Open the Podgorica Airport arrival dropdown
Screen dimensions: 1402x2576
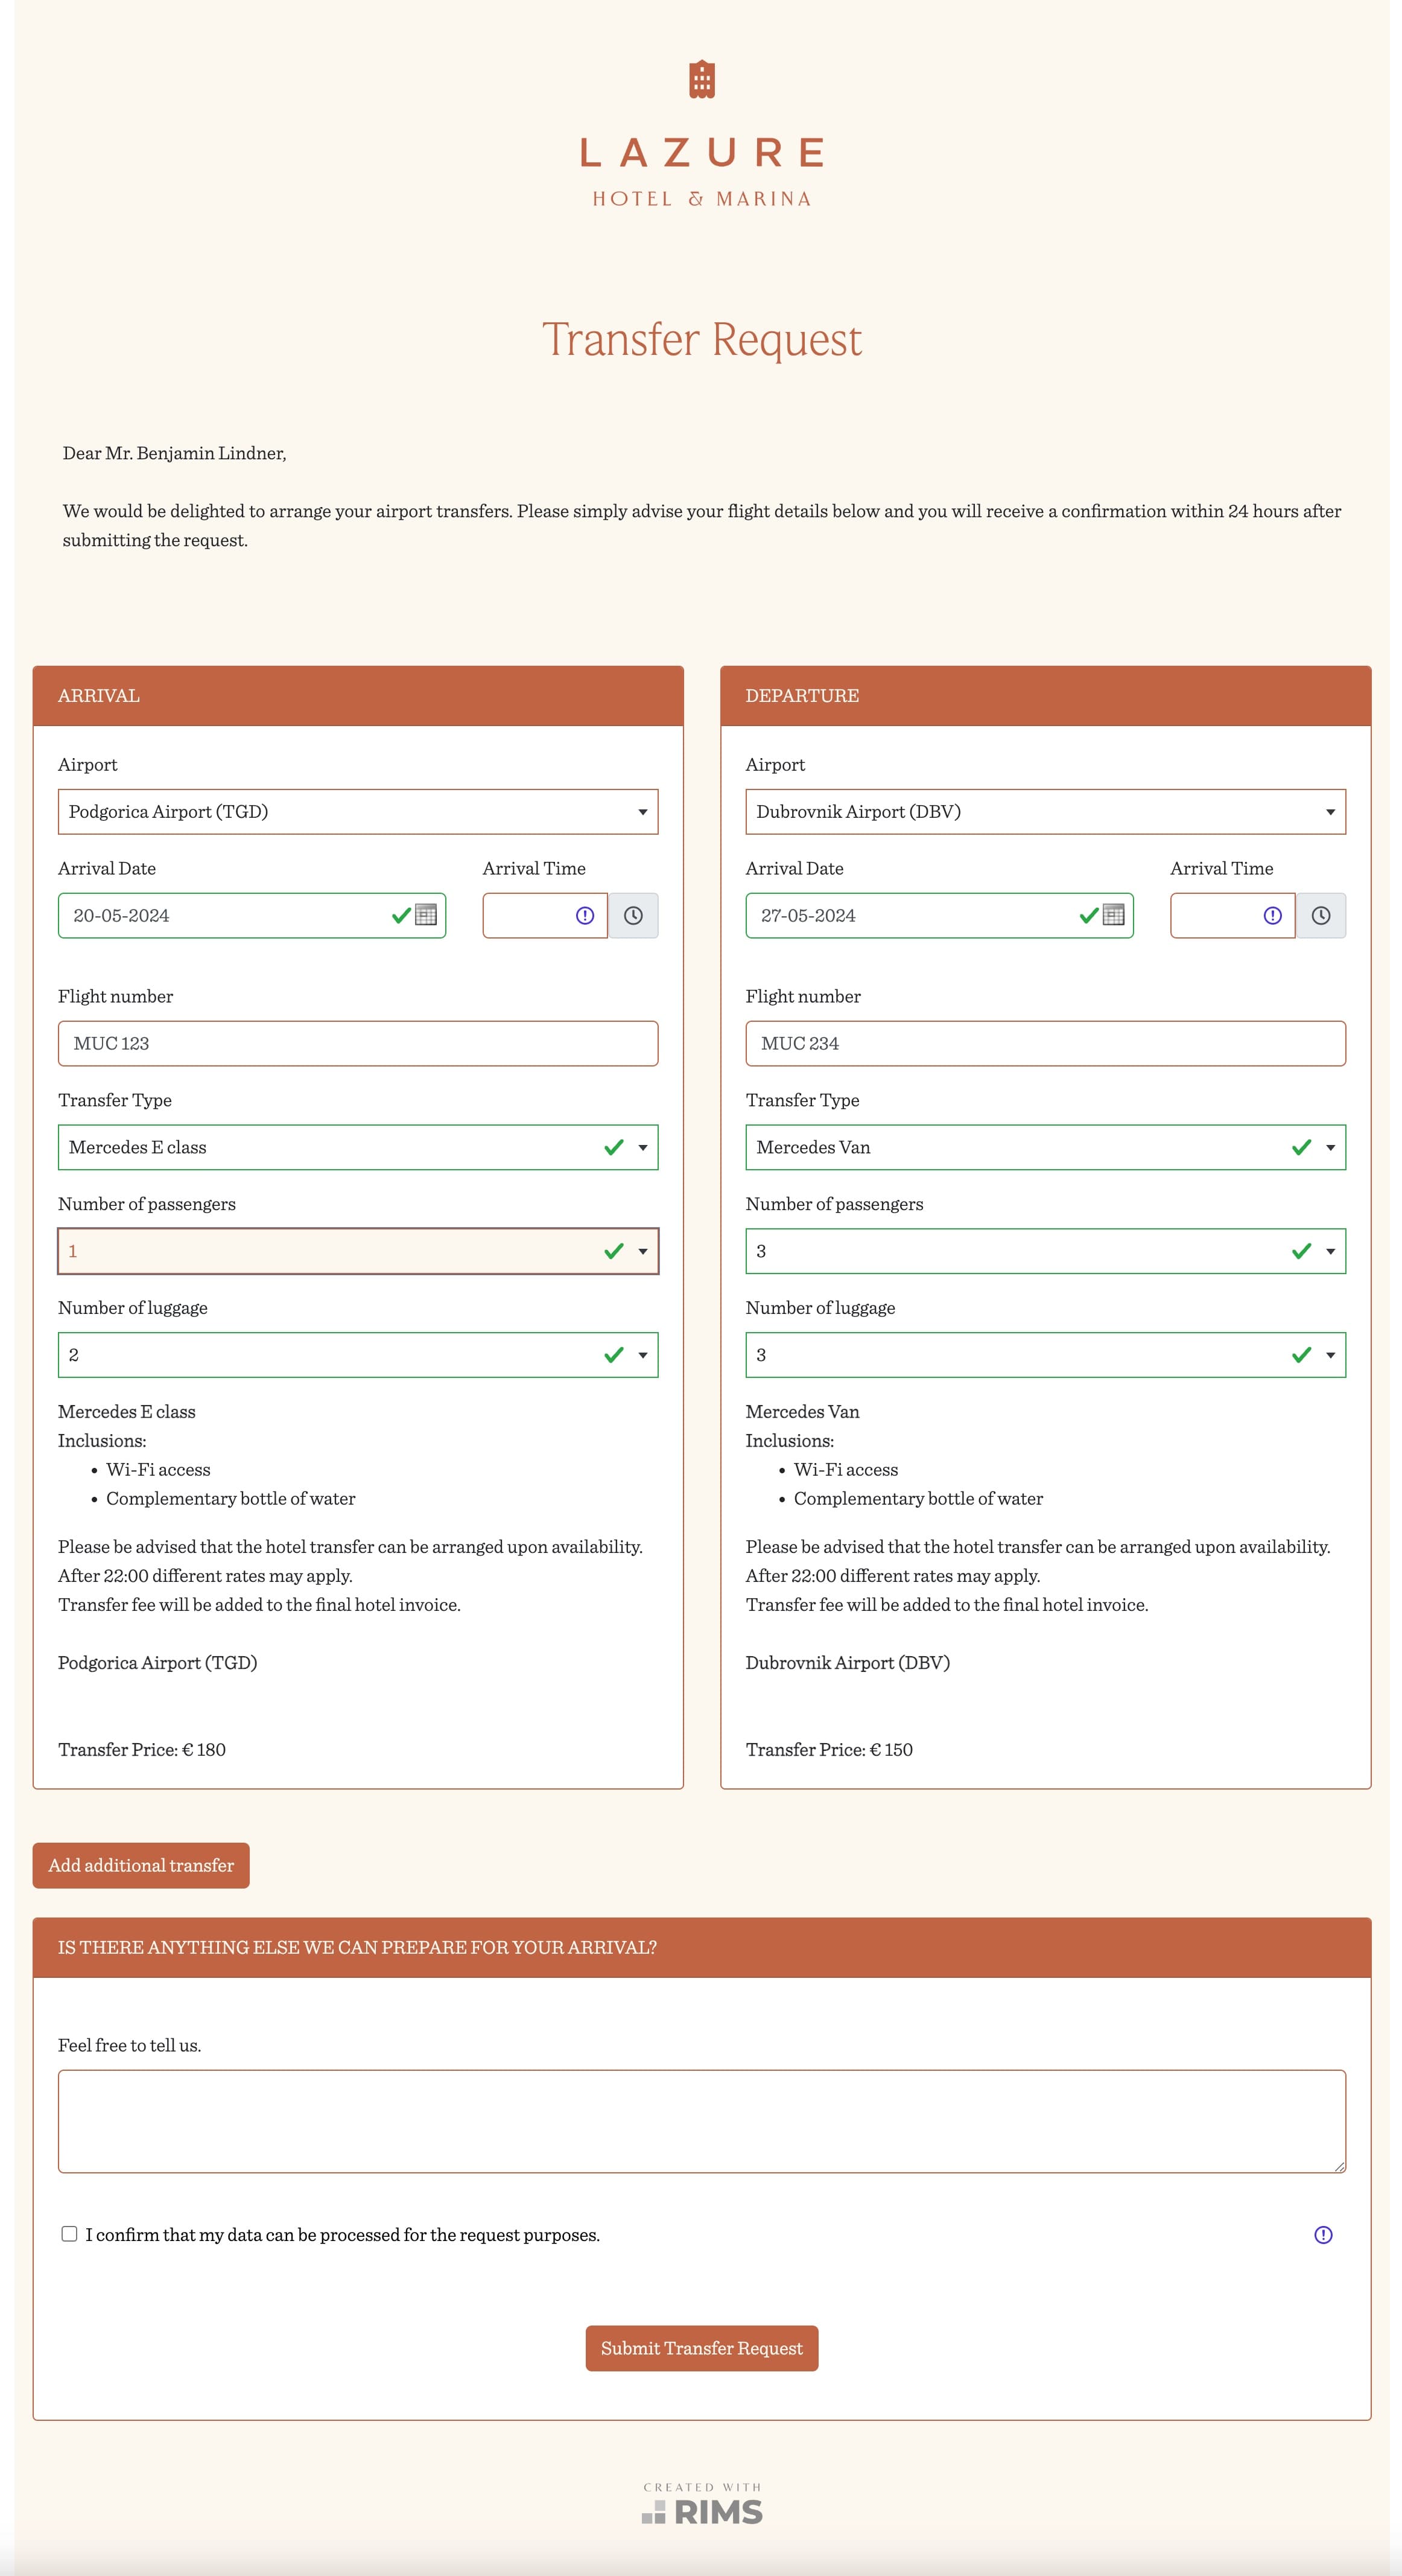358,811
